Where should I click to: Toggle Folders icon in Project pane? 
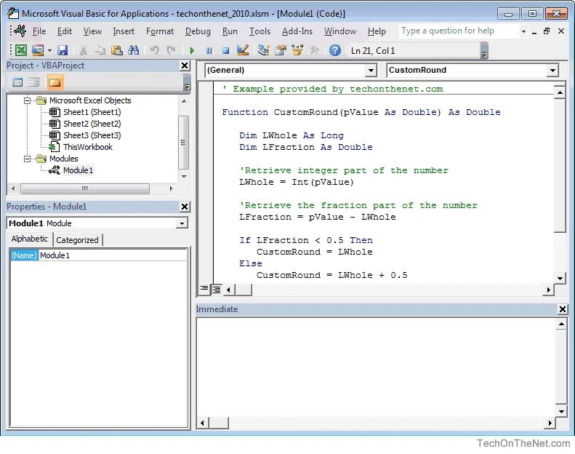pos(55,81)
